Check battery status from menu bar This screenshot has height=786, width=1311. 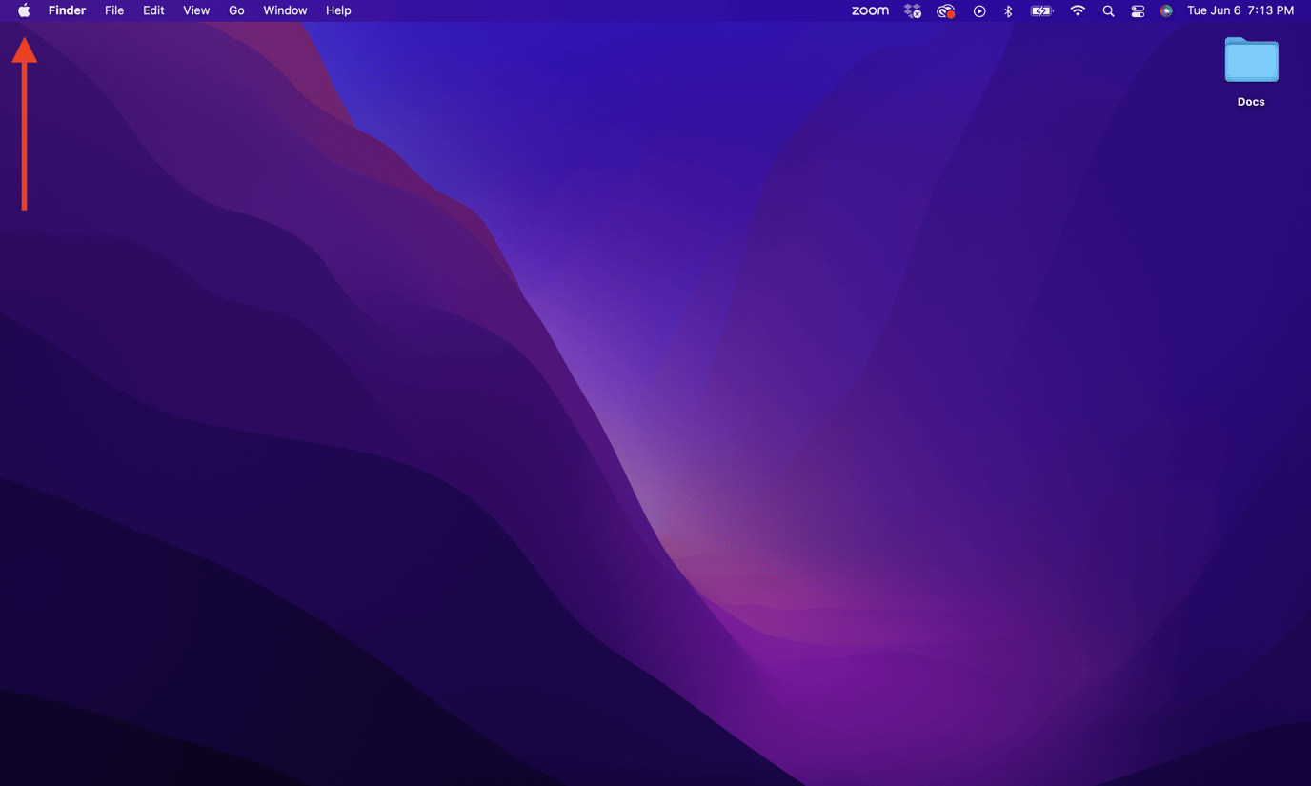[1040, 10]
